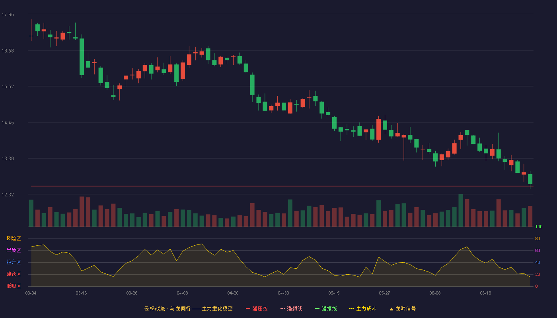This screenshot has height=318, width=557.
Task: Click the 拉升区 zone label
Action: point(14,262)
